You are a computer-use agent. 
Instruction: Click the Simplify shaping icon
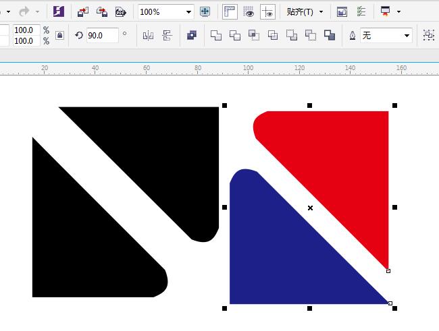point(273,35)
